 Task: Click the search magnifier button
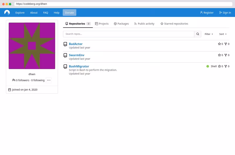click(x=198, y=34)
